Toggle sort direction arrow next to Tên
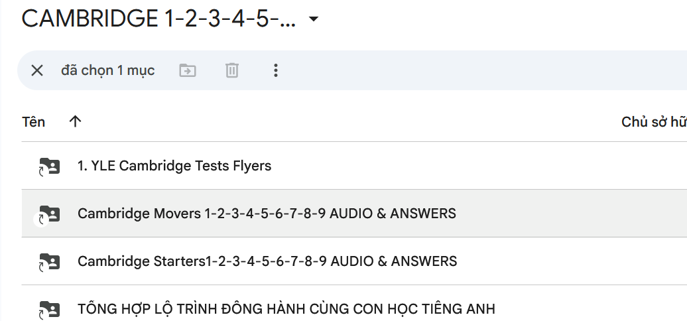687x321 pixels. click(x=76, y=121)
